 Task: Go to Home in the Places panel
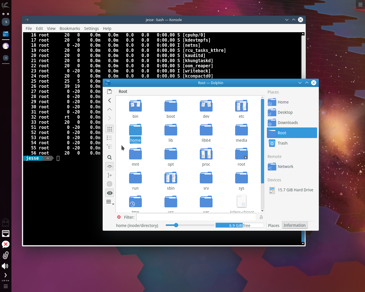coord(292,102)
